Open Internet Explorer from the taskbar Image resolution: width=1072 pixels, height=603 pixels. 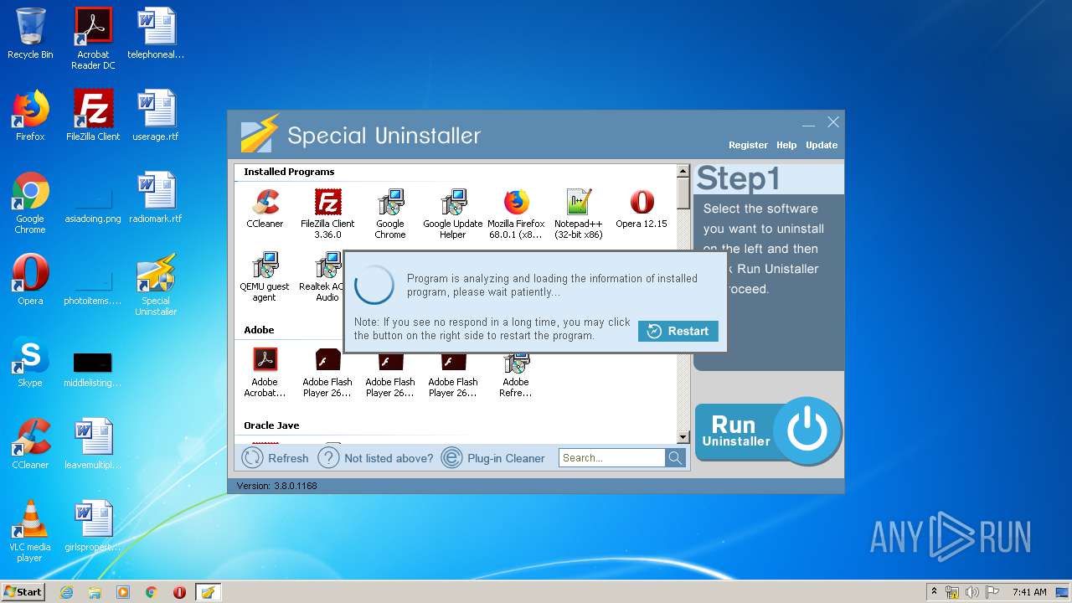tap(67, 592)
